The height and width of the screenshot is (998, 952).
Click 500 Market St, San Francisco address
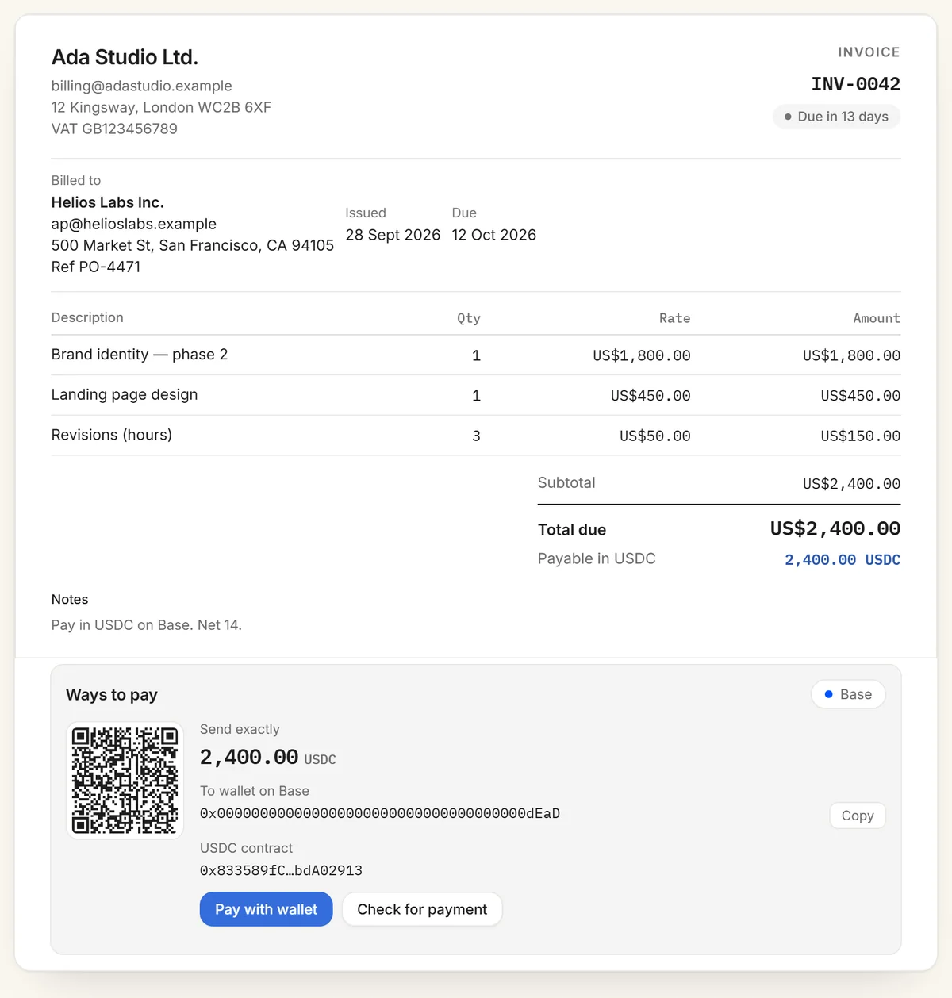(193, 245)
